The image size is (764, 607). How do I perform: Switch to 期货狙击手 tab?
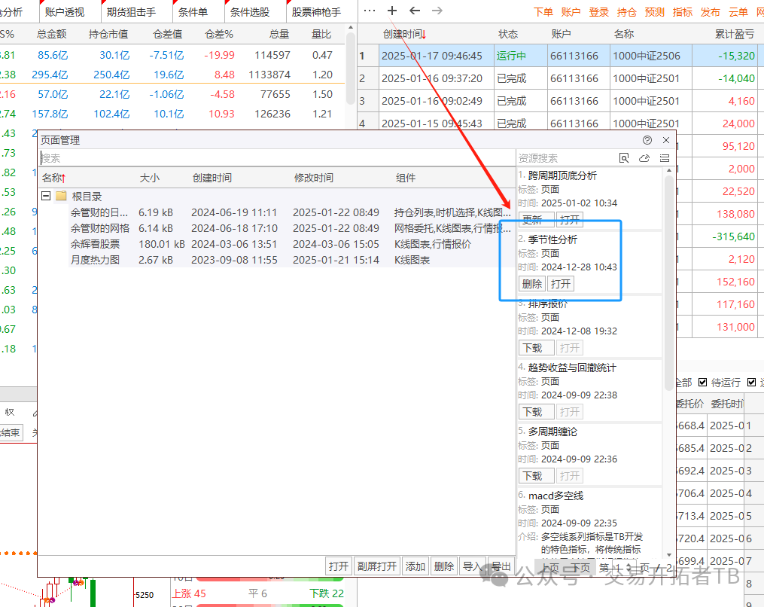tap(131, 12)
